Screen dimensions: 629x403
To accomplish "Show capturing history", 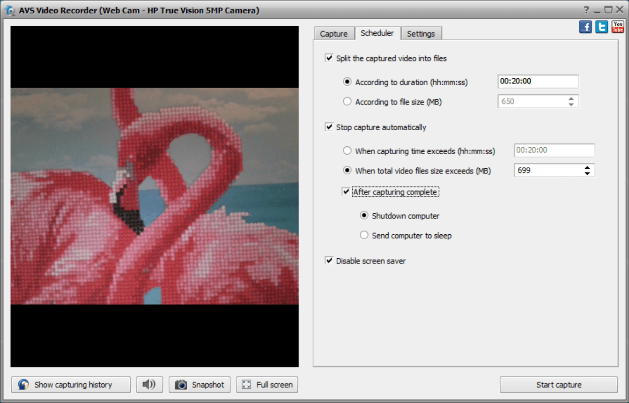I will [71, 385].
